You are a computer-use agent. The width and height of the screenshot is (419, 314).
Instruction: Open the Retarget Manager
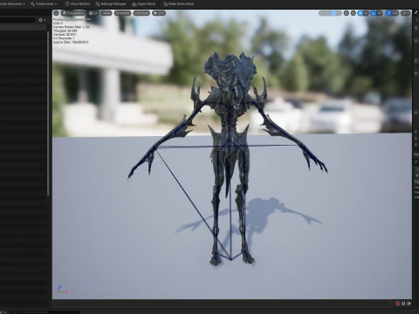(x=111, y=3)
